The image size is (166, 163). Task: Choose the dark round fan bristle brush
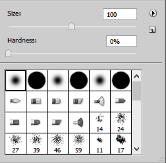click(79, 122)
